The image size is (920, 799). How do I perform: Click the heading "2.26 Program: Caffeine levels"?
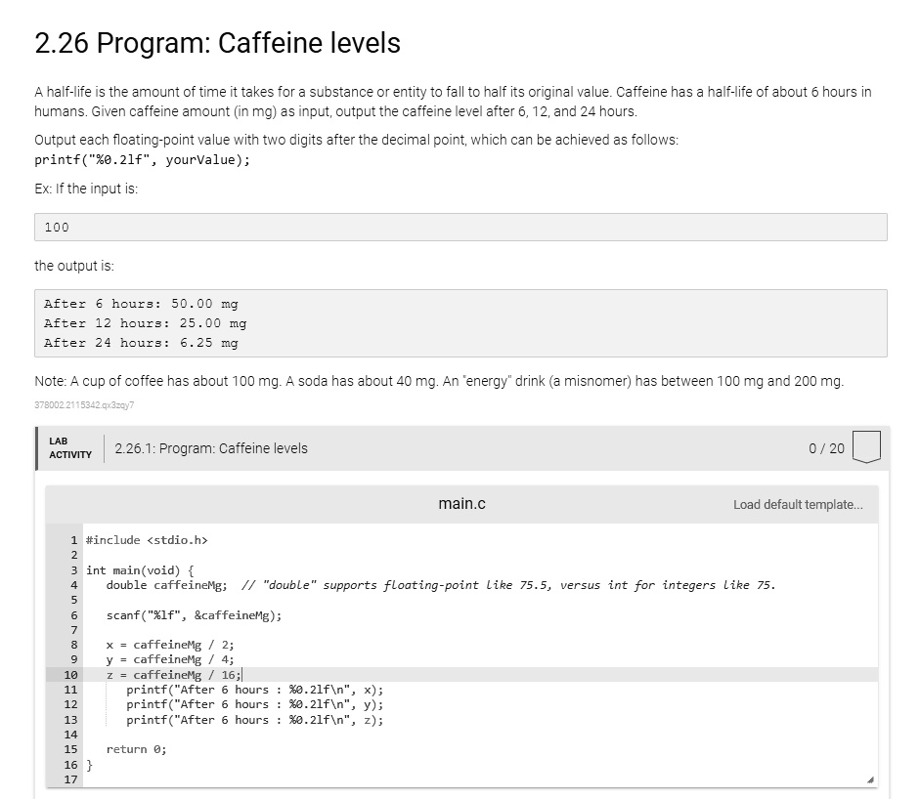click(x=217, y=43)
